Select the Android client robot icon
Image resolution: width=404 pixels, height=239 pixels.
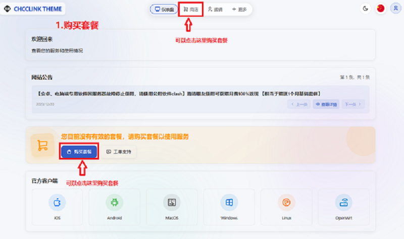(x=114, y=203)
